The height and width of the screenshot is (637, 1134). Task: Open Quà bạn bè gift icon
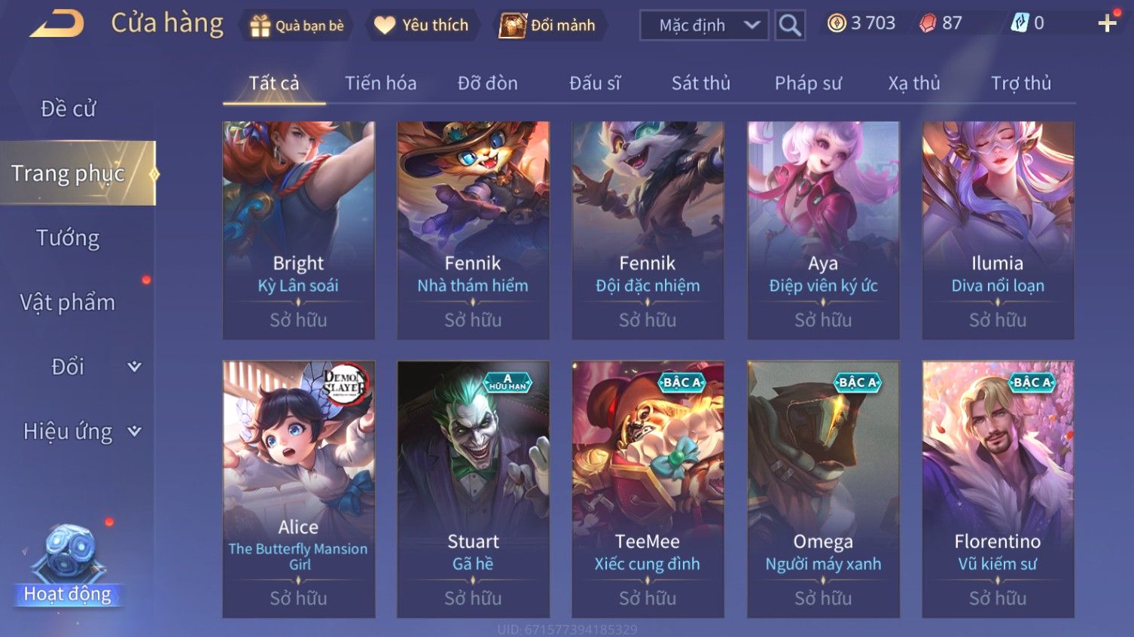pos(261,26)
